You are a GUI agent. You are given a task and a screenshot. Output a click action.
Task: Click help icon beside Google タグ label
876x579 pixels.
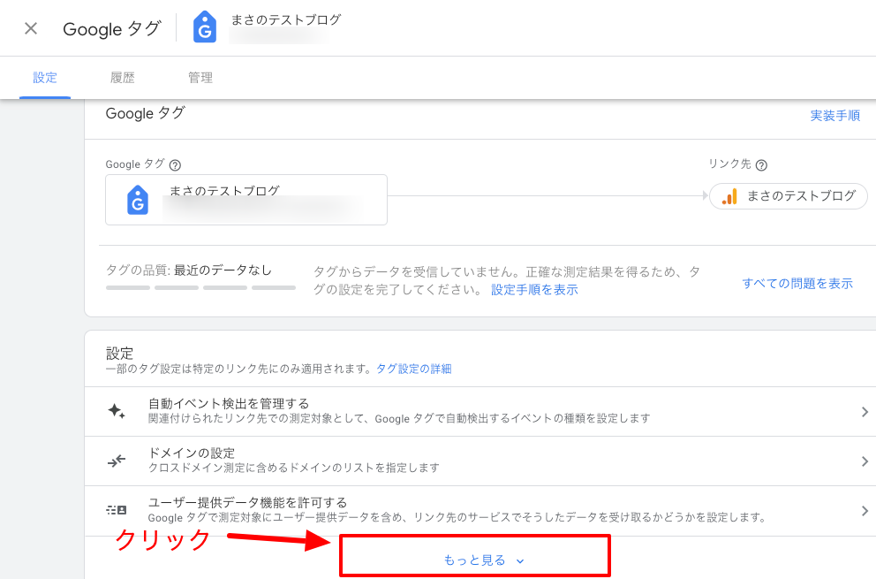175,165
